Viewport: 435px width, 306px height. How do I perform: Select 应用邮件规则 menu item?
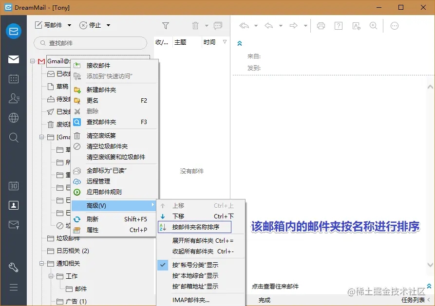pyautogui.click(x=114, y=192)
